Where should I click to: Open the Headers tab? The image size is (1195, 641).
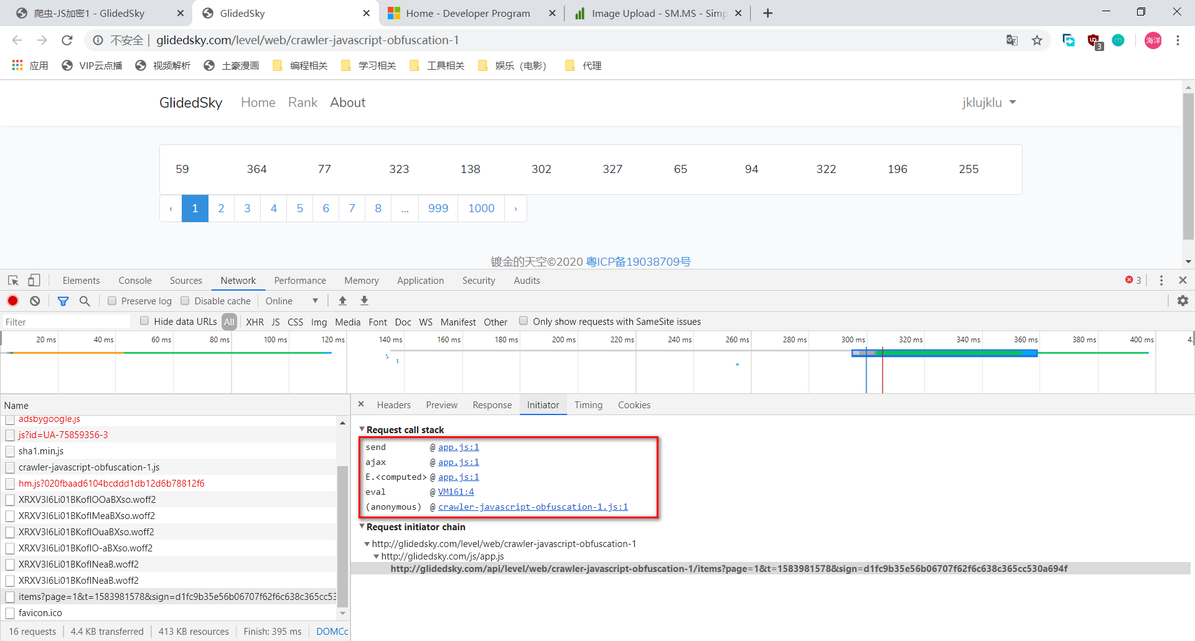coord(394,405)
